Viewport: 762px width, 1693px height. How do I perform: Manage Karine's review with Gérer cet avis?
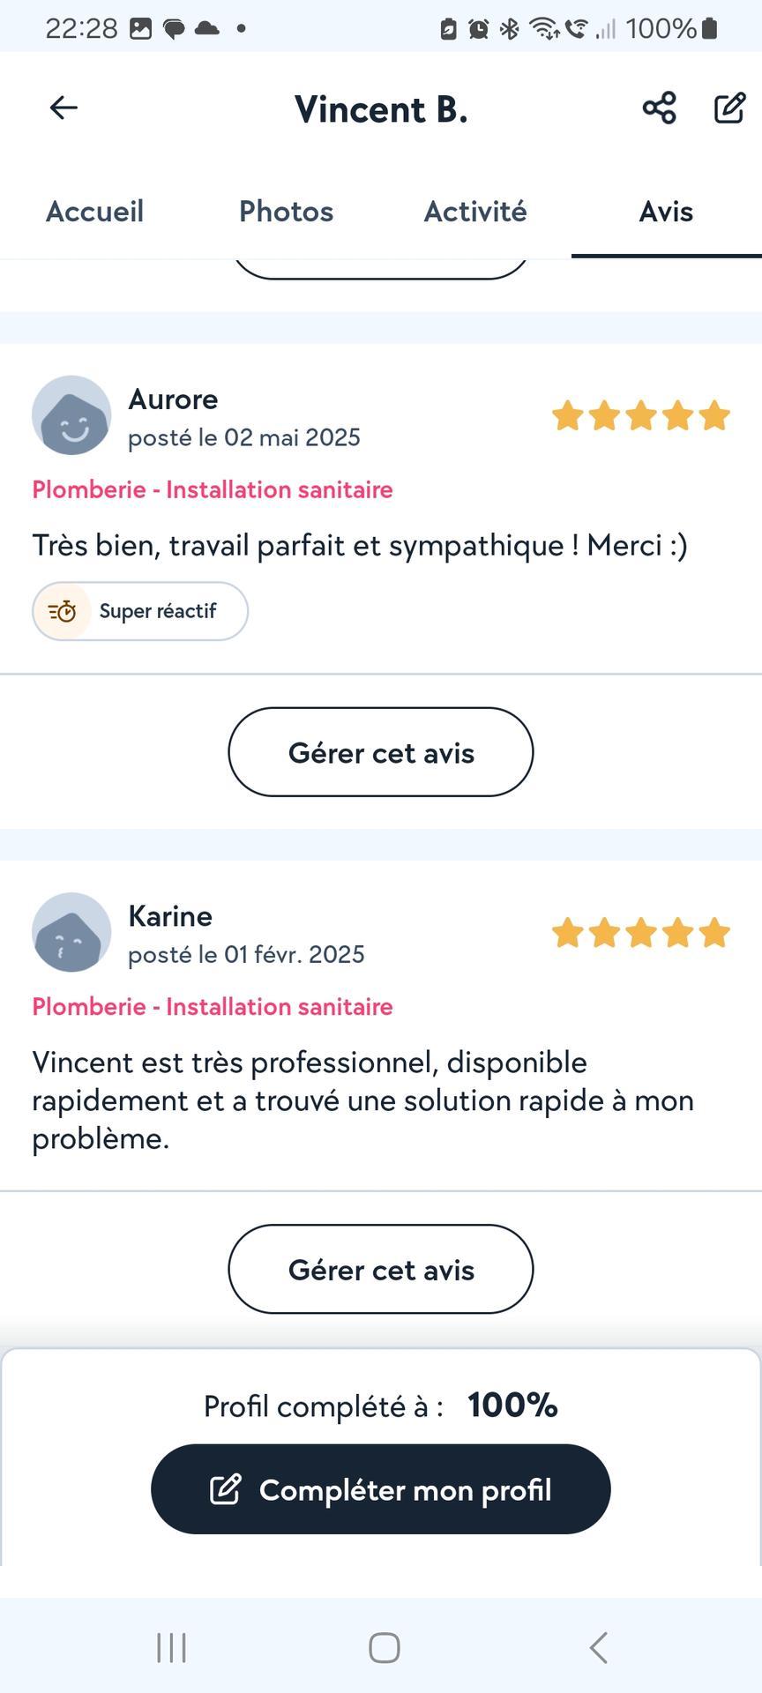click(x=381, y=1269)
